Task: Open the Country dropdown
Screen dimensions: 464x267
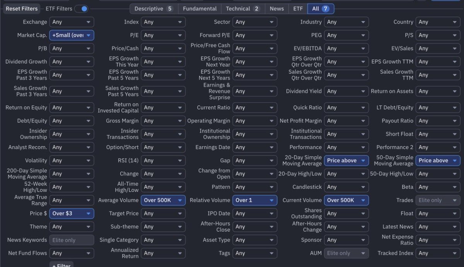Action: click(438, 22)
